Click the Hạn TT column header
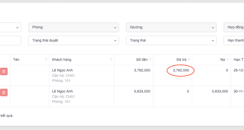244x130 pixels. coord(238,60)
